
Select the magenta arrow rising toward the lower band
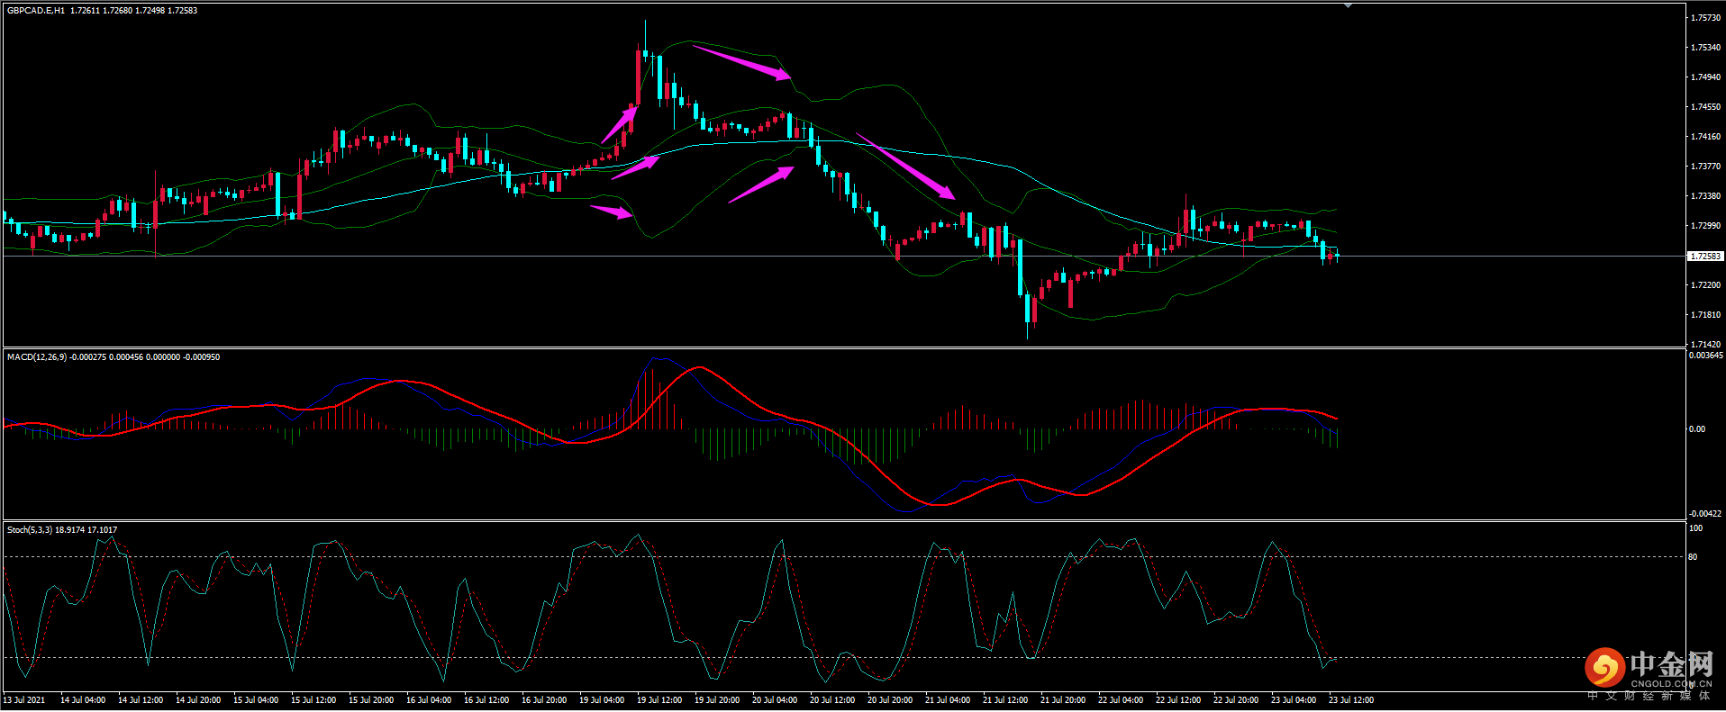point(761,185)
